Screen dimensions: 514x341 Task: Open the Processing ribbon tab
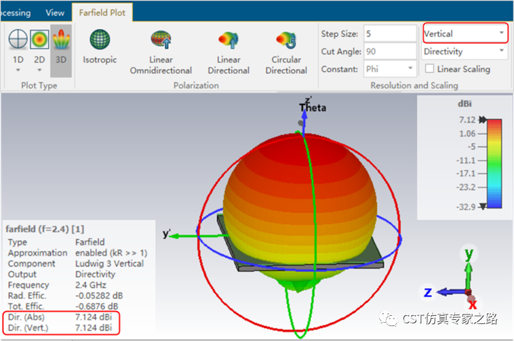pyautogui.click(x=15, y=13)
